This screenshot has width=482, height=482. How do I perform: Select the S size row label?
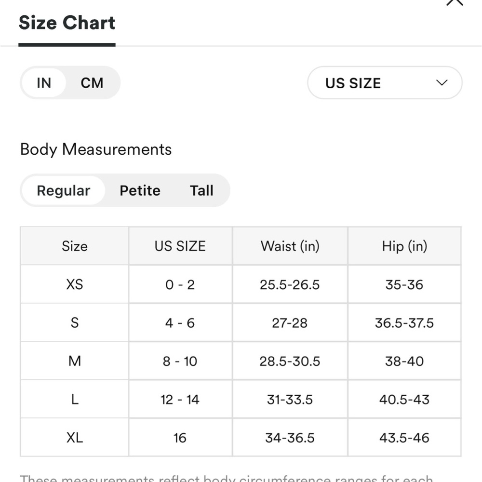(75, 322)
